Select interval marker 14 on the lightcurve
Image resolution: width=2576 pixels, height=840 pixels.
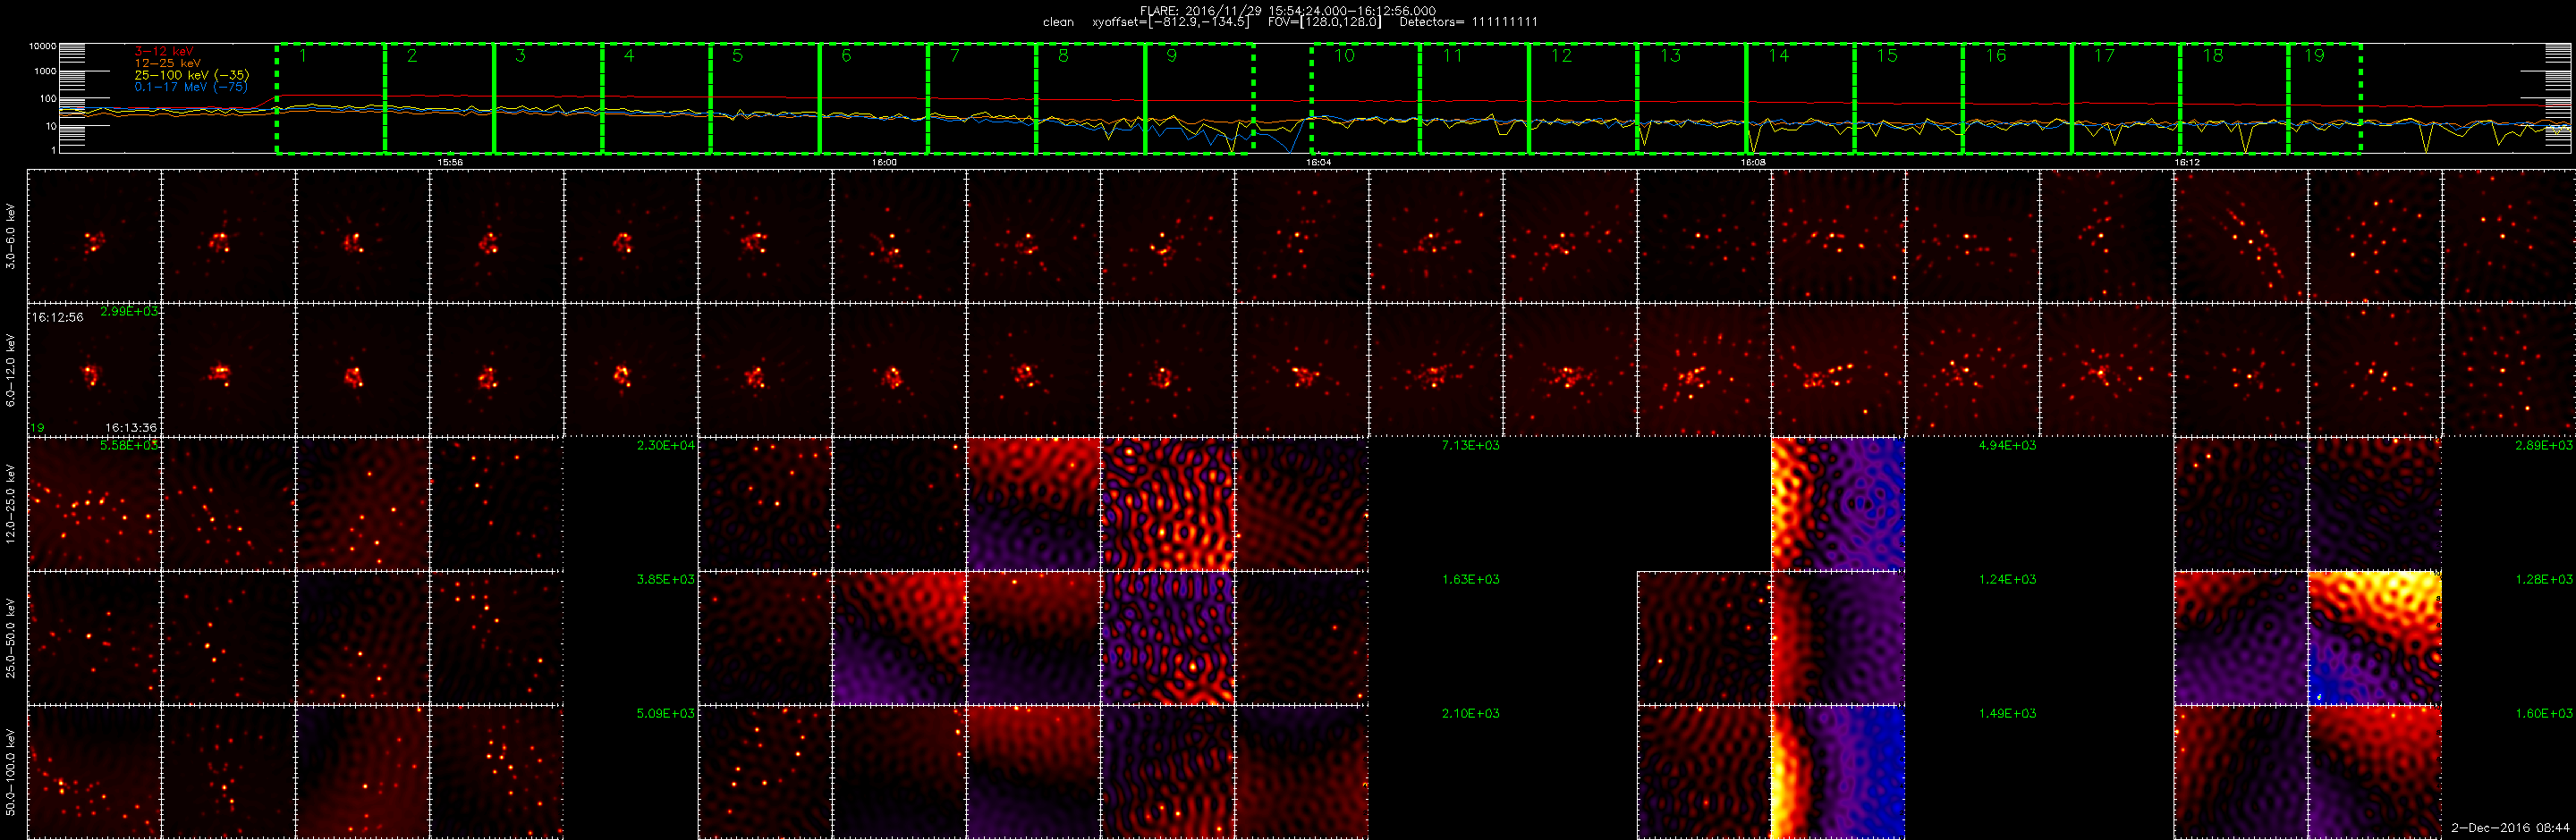tap(1778, 56)
